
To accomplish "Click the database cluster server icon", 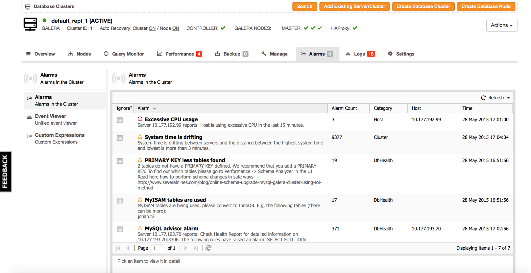I will 30,24.
